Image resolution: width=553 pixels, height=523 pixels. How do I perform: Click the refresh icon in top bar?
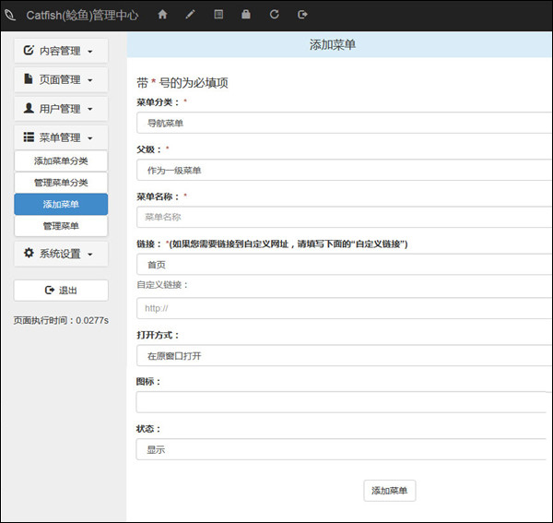click(274, 15)
